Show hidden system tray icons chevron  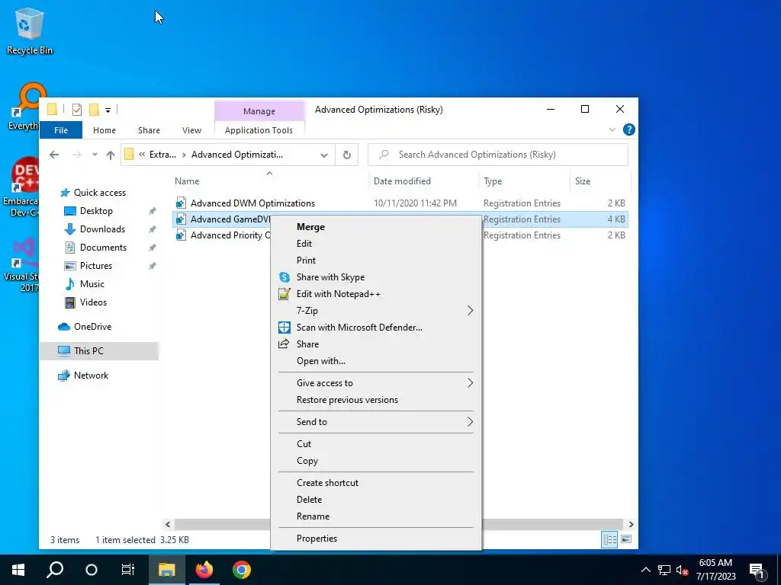pyautogui.click(x=645, y=570)
